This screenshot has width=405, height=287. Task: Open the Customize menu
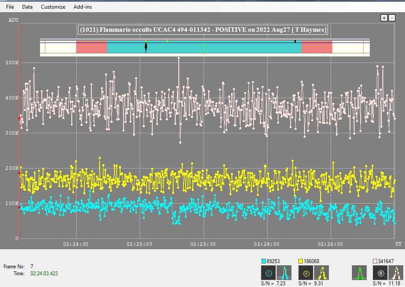(x=53, y=7)
